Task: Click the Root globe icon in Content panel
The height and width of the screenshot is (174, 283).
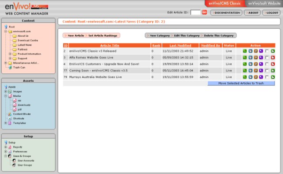Action: [x=6, y=26]
